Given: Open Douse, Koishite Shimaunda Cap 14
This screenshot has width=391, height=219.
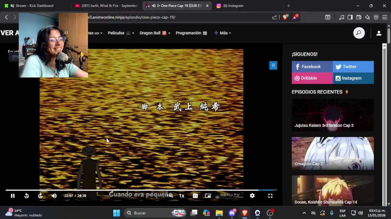Looking at the screenshot, I should click(333, 191).
